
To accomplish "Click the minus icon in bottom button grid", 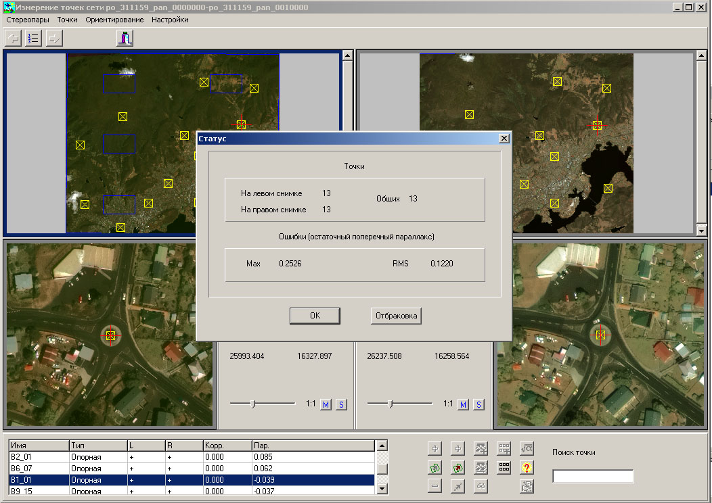I will pyautogui.click(x=435, y=486).
